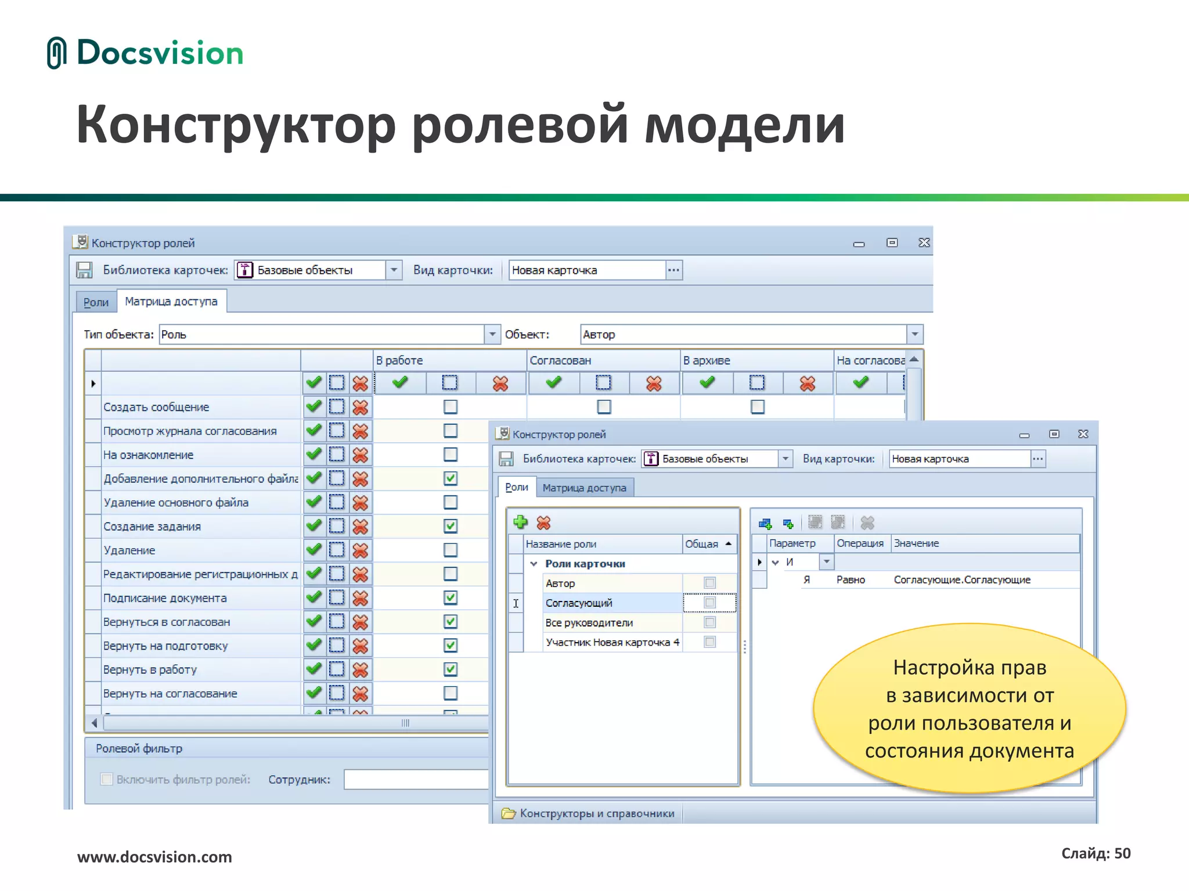
Task: Click the save icon in the front window toolbar
Action: coord(506,459)
